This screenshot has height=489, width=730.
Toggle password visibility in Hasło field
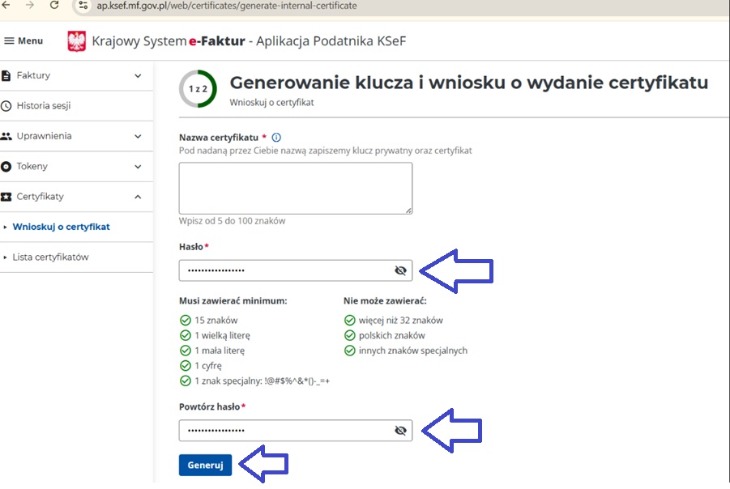(399, 270)
